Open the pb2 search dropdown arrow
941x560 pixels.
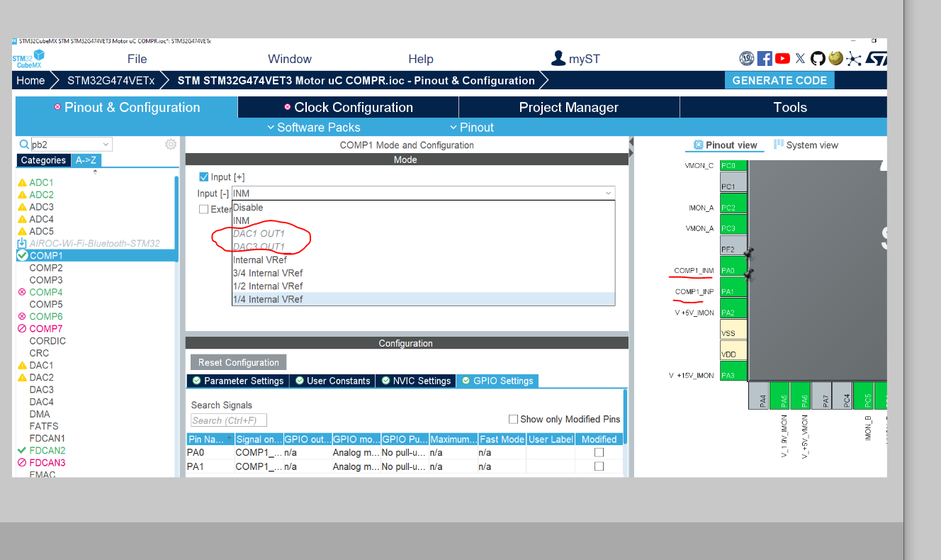coord(106,143)
